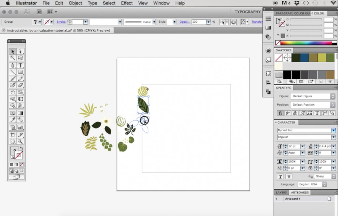Image resolution: width=338 pixels, height=216 pixels.
Task: Select the Rotate tool
Action: [x=13, y=93]
